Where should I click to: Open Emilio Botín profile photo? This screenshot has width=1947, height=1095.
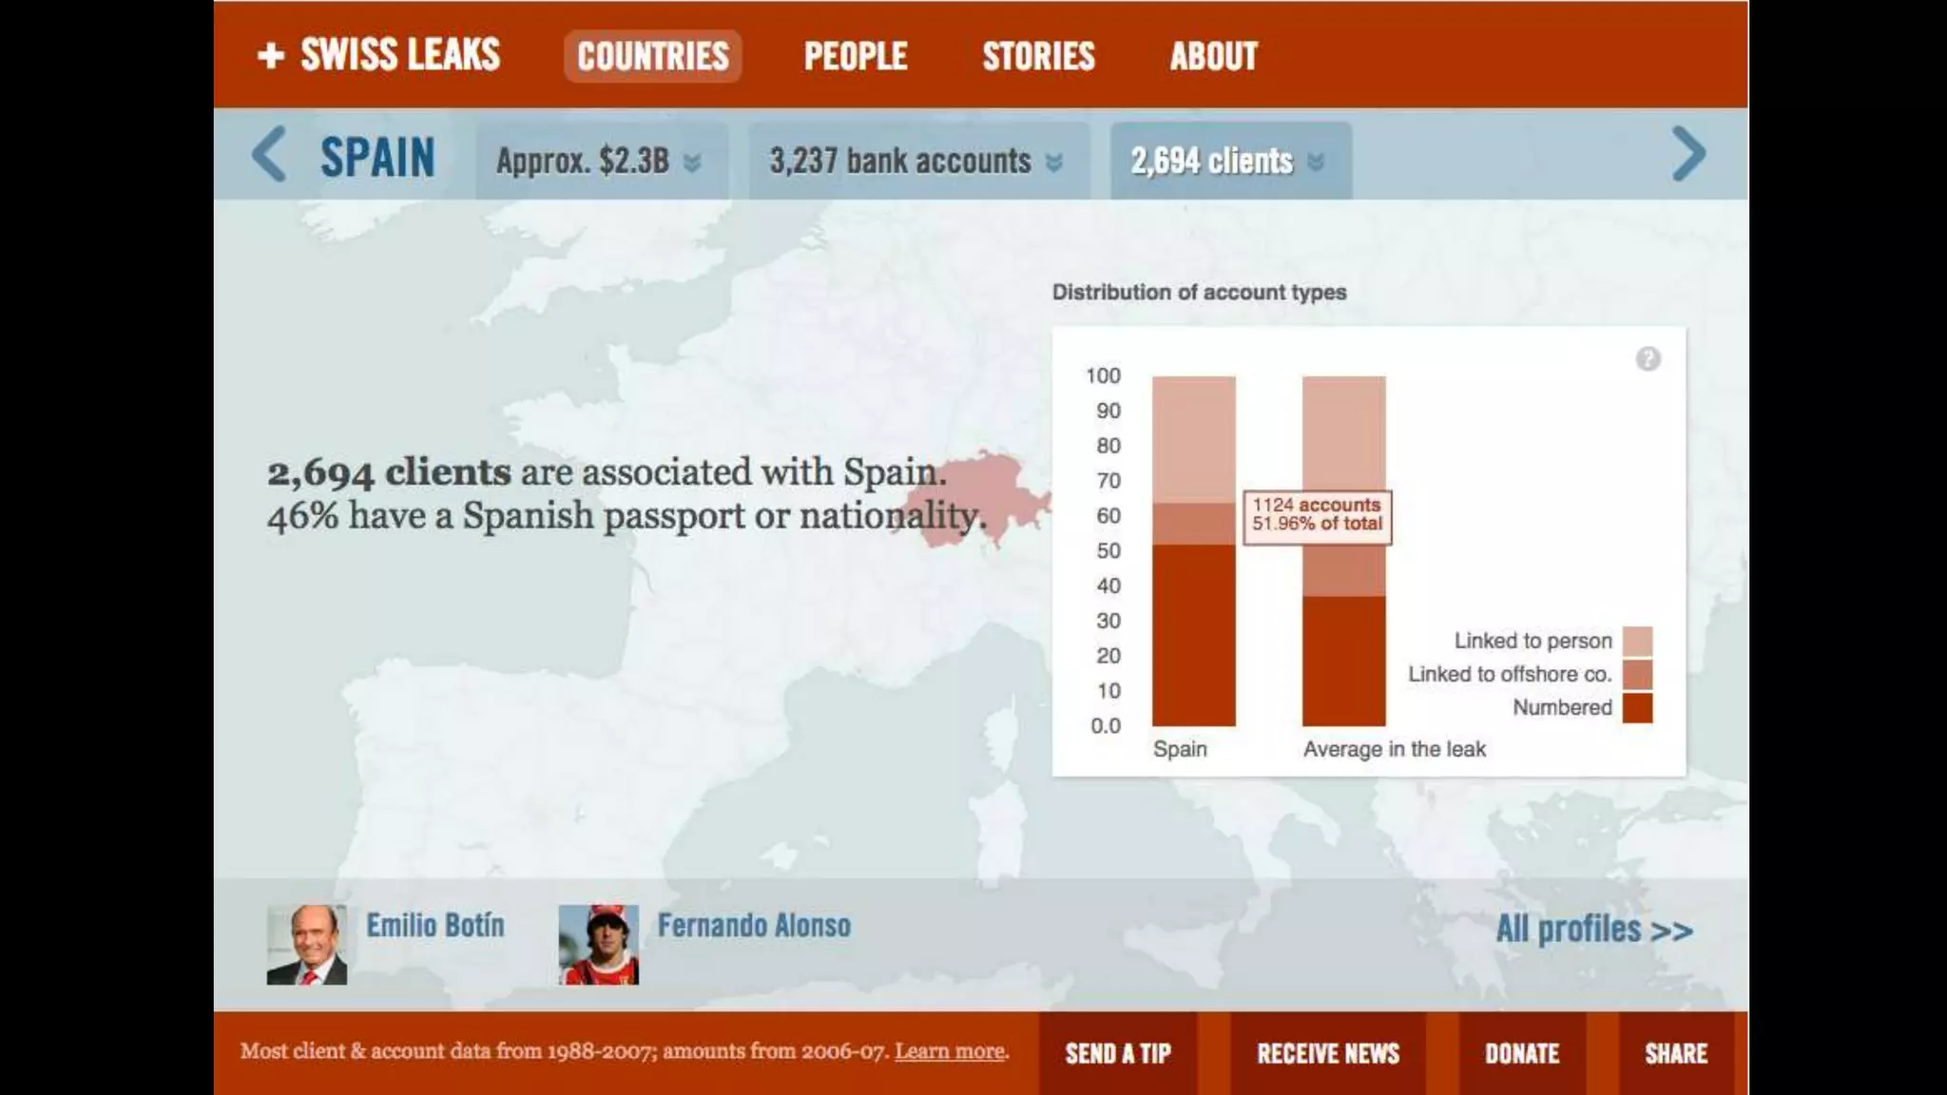306,945
